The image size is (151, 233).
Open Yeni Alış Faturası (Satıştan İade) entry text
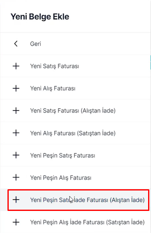coord(73,133)
